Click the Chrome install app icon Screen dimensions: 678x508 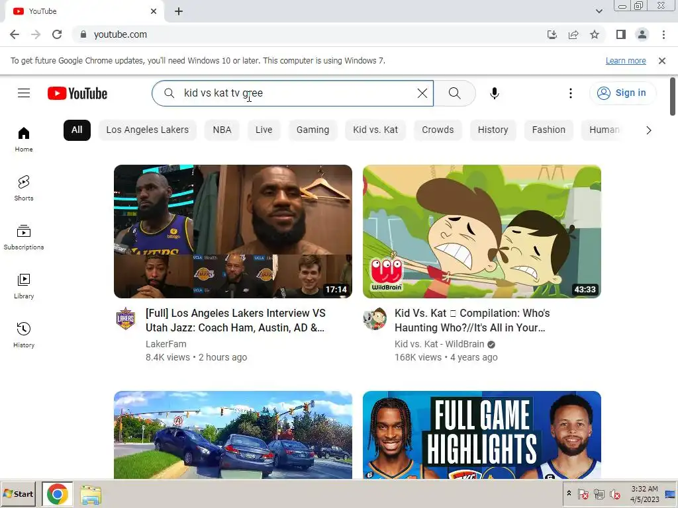click(552, 34)
